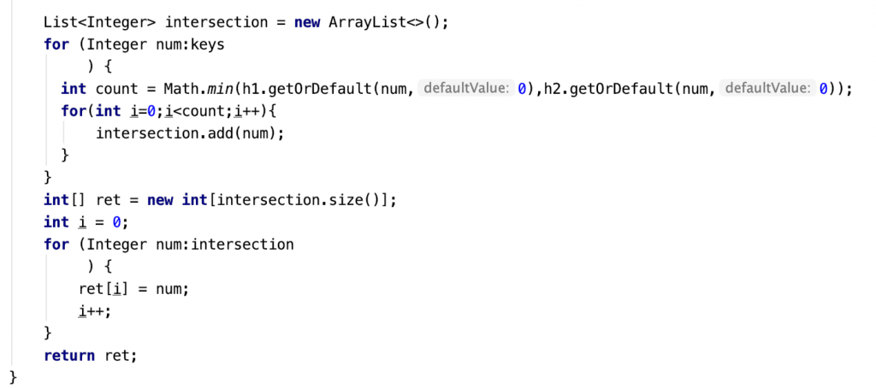Click the final closing brace of the method
876x389 pixels.
[x=14, y=378]
